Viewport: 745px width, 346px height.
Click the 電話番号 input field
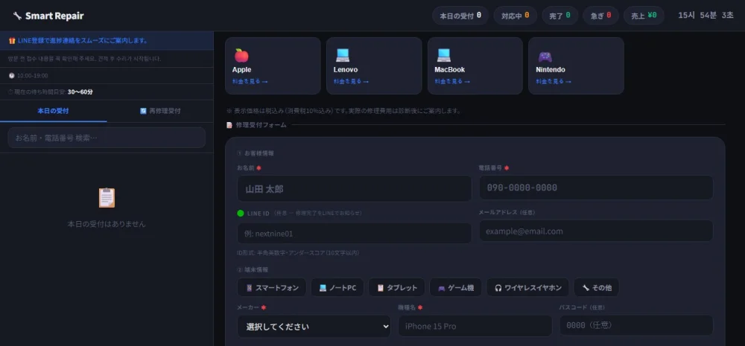596,188
